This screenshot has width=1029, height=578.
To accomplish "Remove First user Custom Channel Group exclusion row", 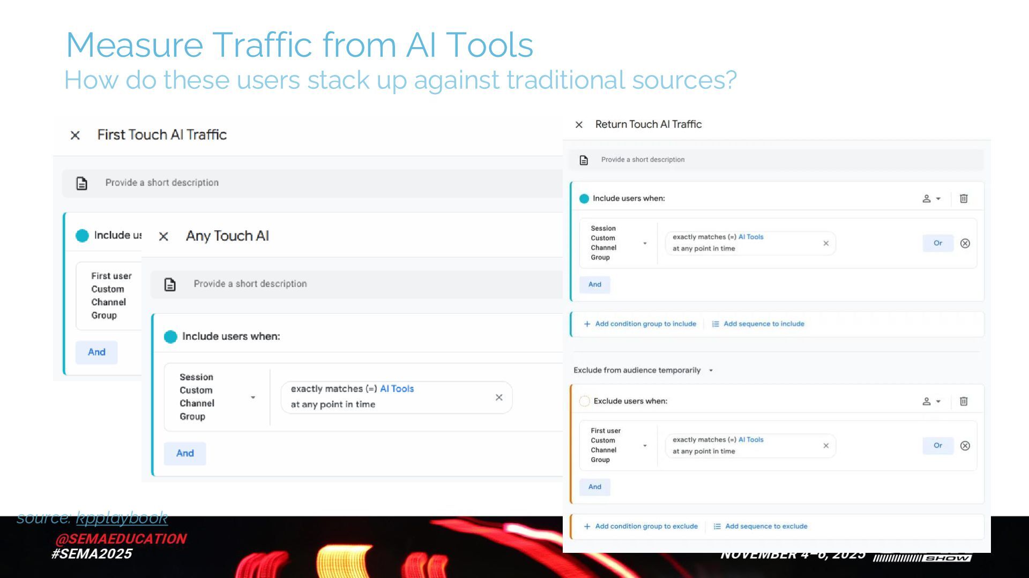I will click(965, 446).
